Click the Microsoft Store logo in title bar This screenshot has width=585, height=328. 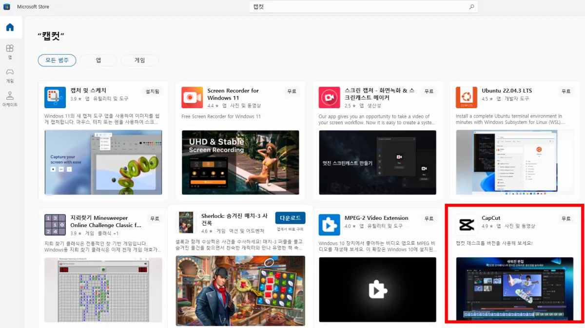[7, 7]
